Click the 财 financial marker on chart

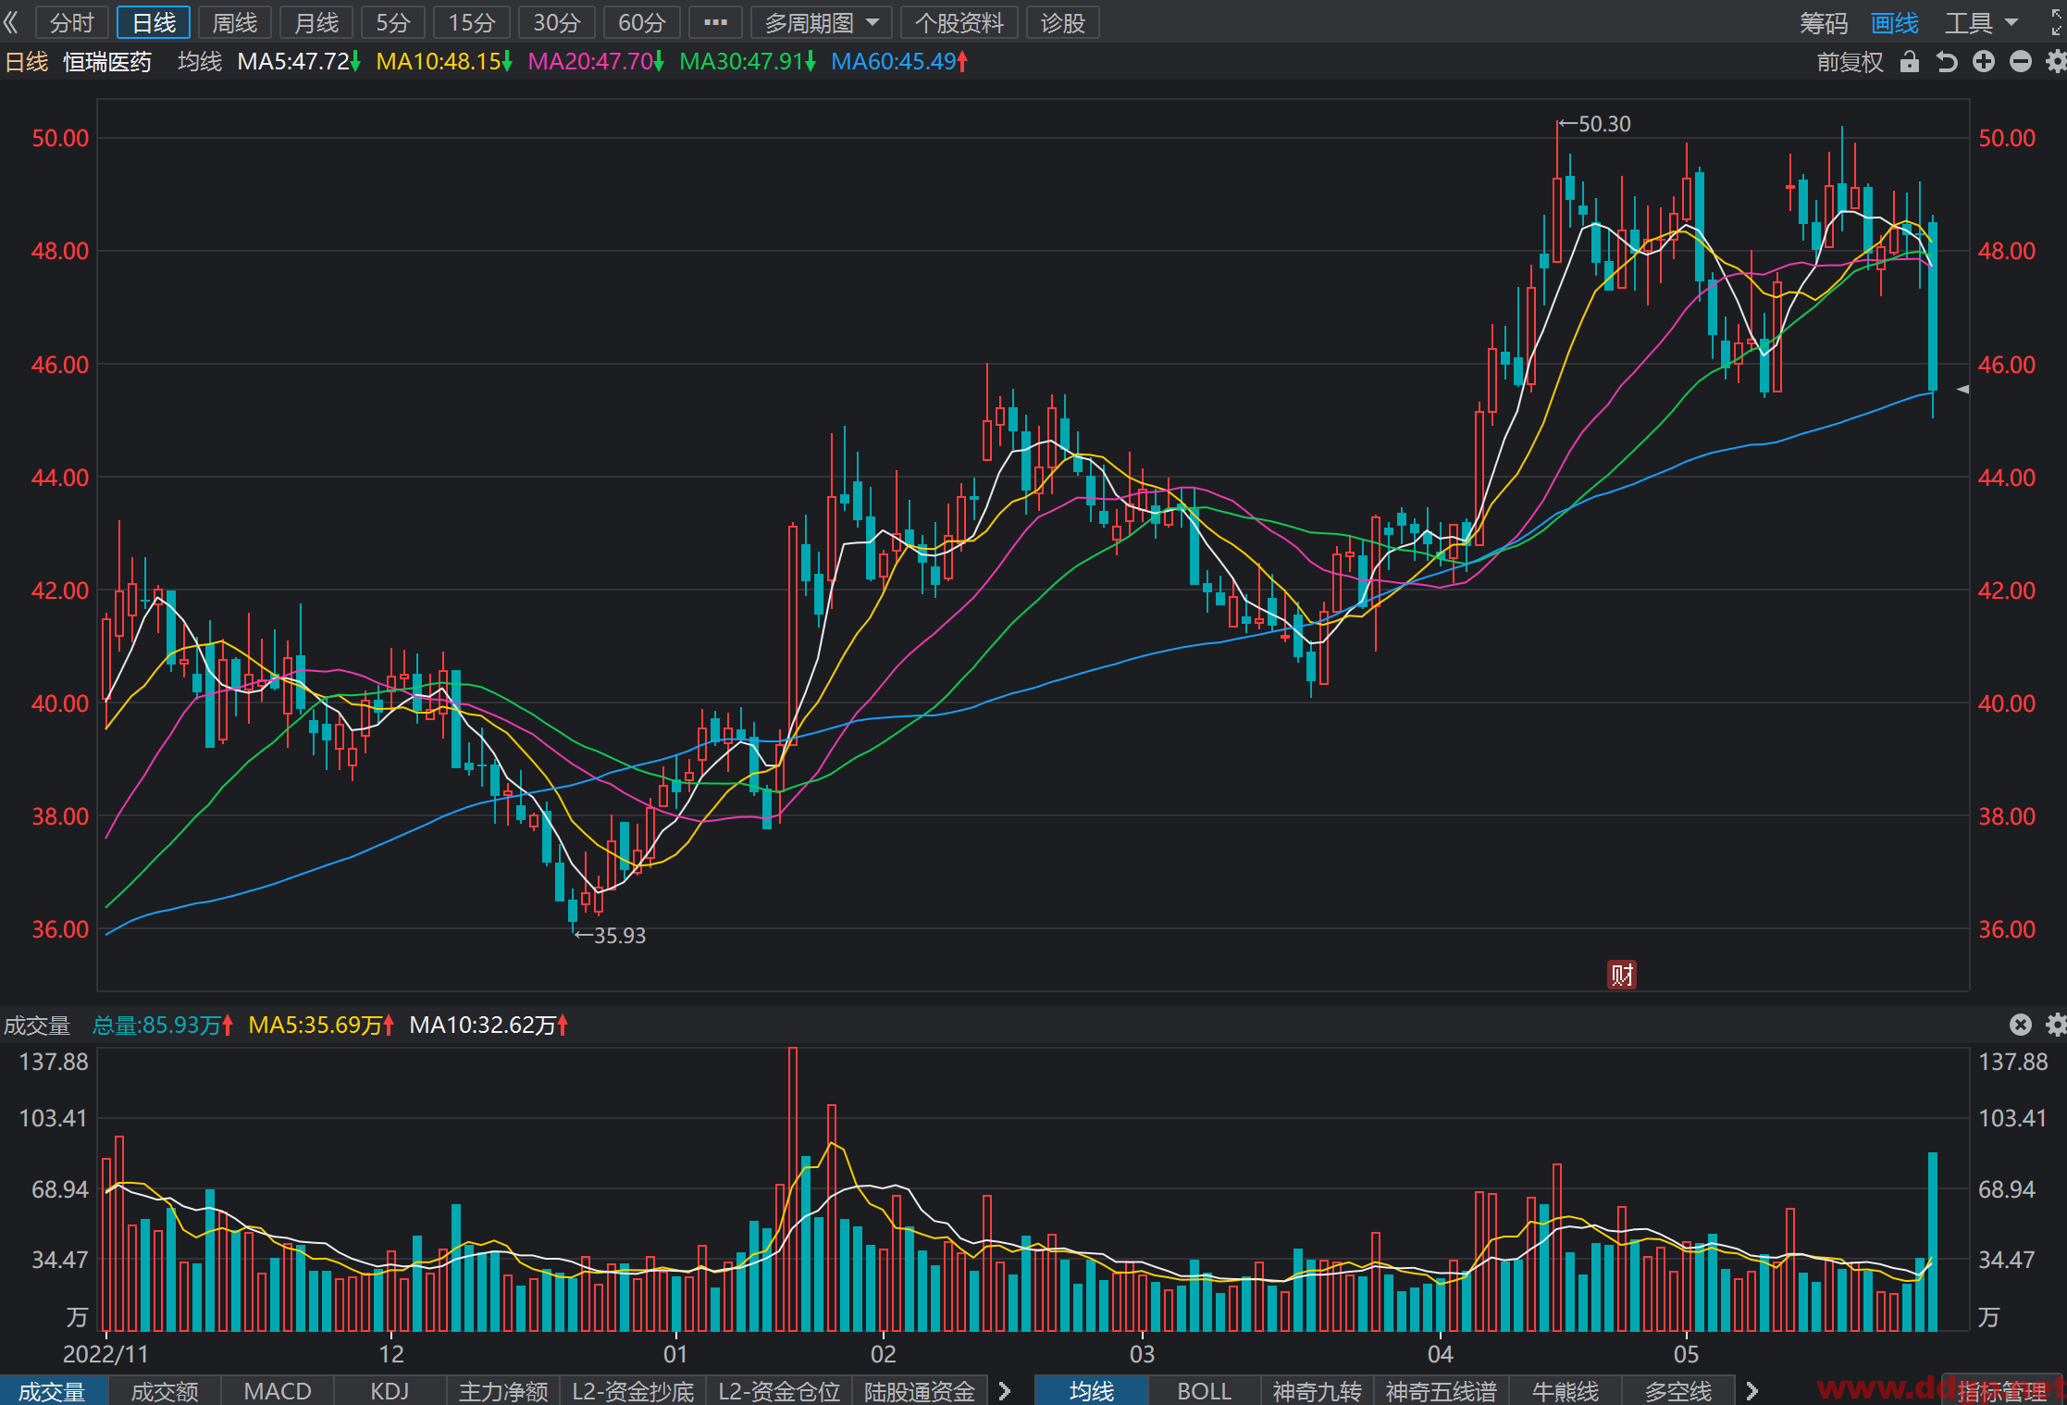[1622, 975]
